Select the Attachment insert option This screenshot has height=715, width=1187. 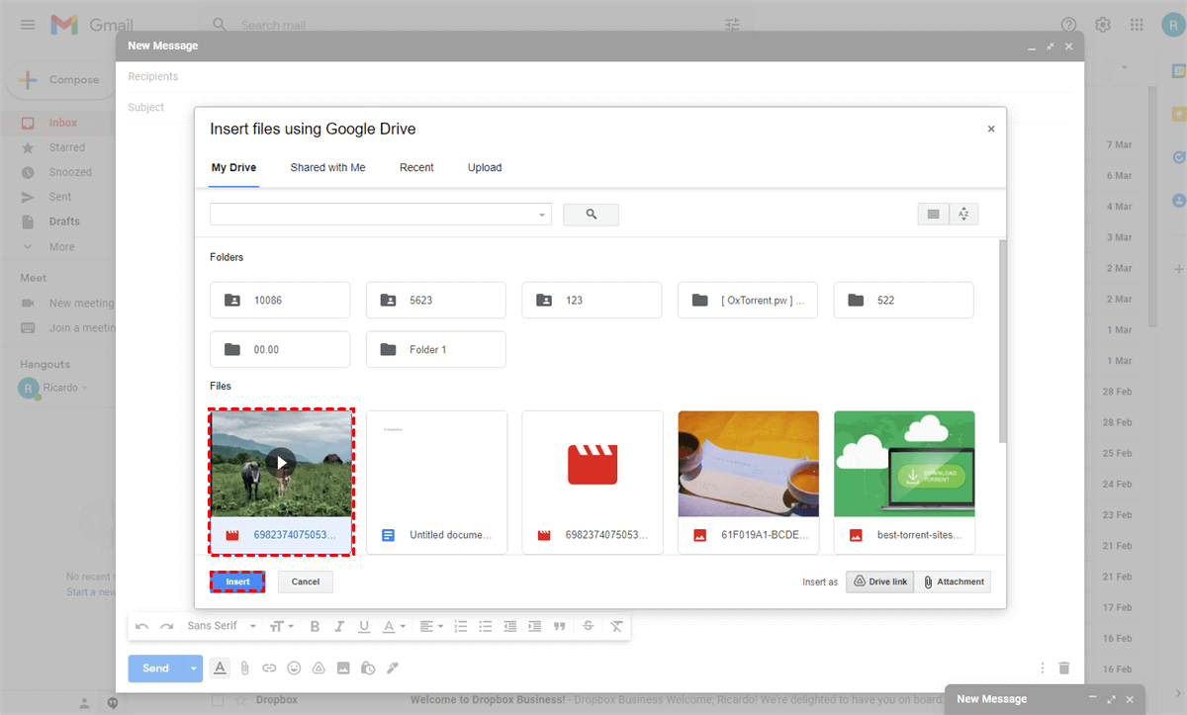click(x=953, y=581)
